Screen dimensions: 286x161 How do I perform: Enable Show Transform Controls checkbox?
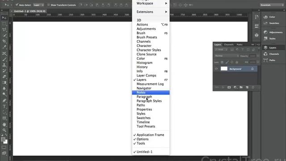tap(48, 5)
